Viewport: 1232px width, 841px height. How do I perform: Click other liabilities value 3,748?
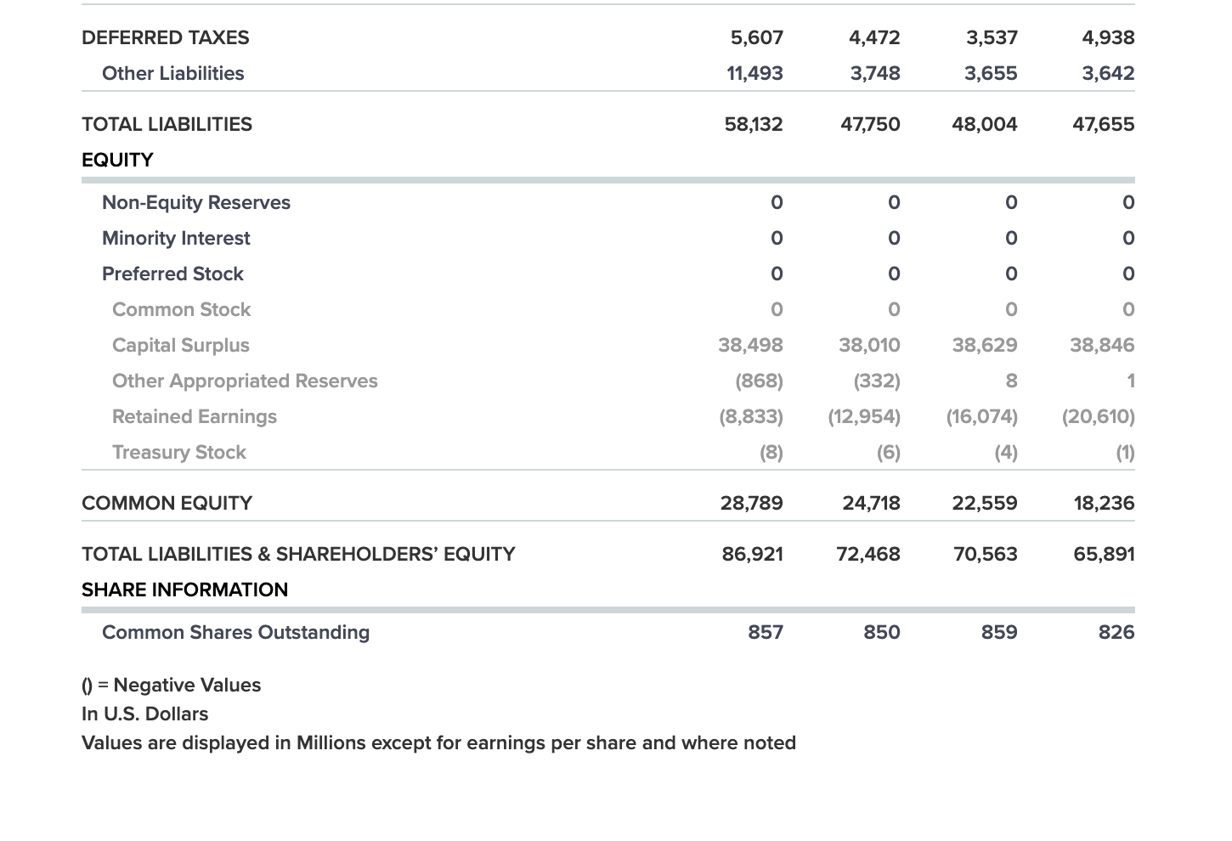point(876,73)
